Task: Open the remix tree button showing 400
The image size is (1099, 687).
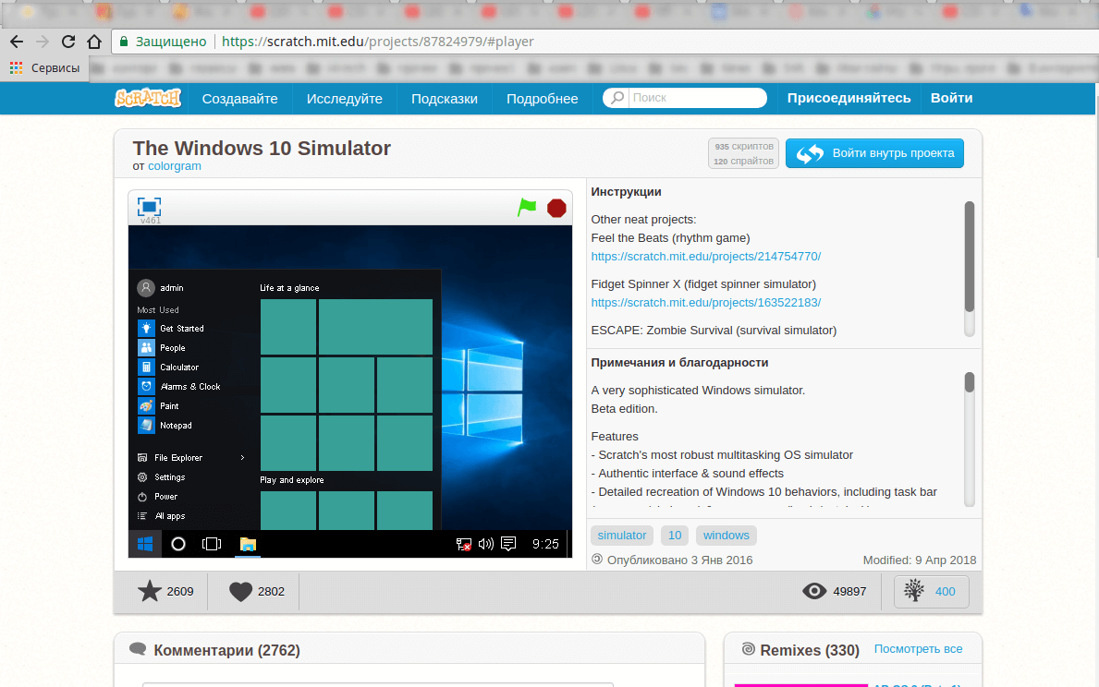Action: [x=932, y=592]
